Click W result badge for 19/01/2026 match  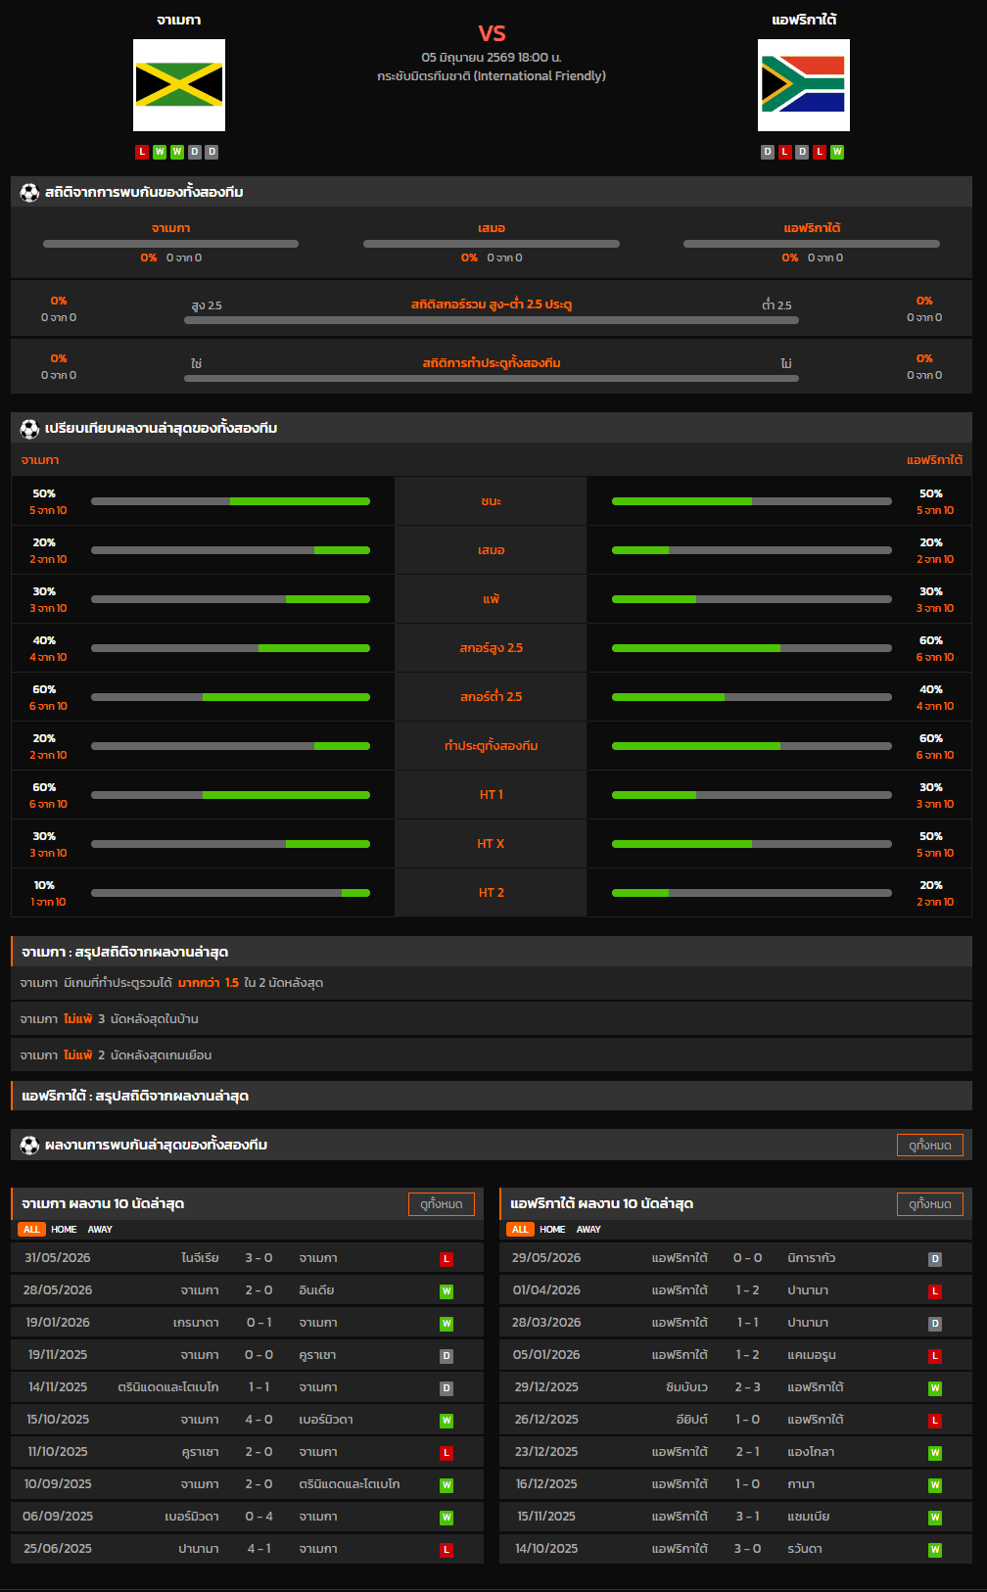tap(446, 1324)
